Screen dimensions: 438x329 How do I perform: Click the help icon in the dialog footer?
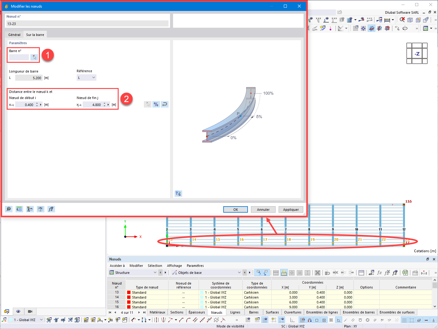coord(9,209)
